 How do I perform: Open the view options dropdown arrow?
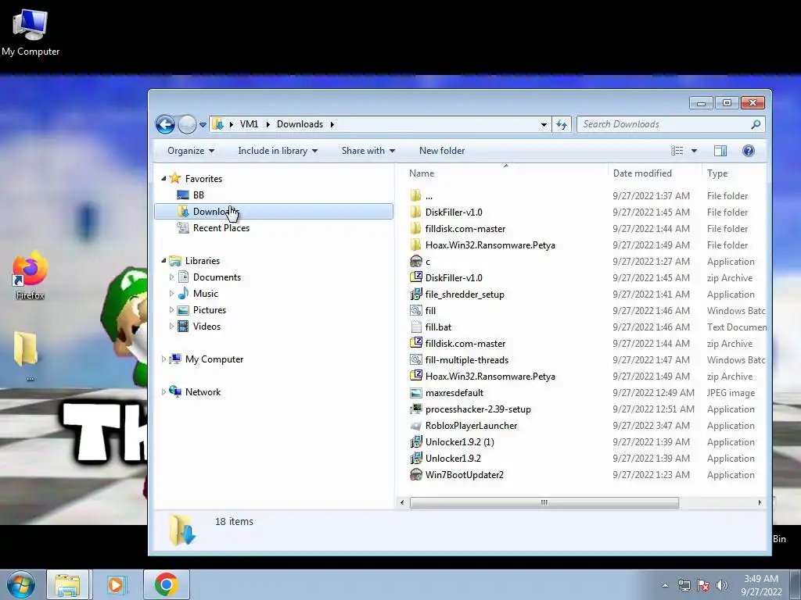694,151
